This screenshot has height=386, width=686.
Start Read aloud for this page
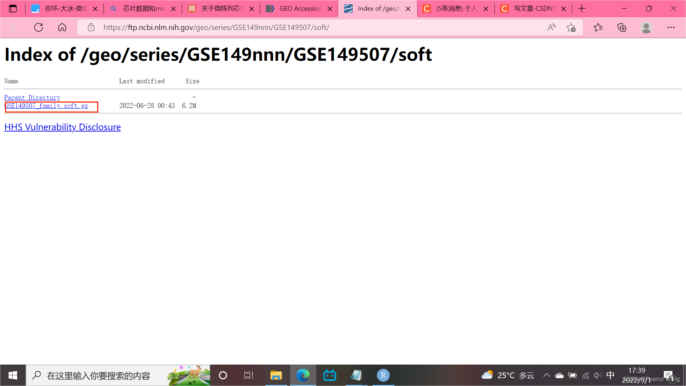[x=551, y=27]
